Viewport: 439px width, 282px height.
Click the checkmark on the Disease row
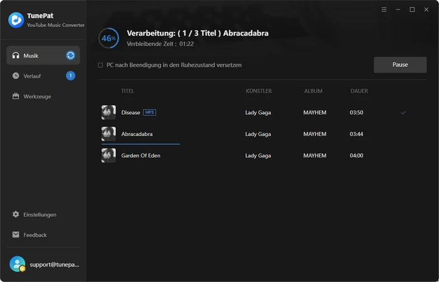[403, 113]
